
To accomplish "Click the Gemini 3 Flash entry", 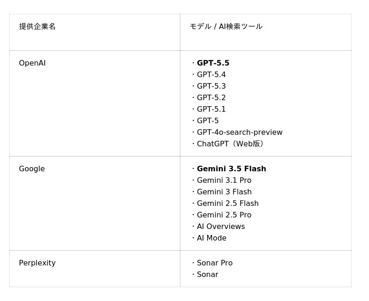I will (x=224, y=192).
